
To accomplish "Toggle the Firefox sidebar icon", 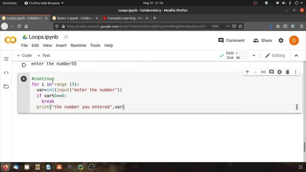I will [285, 26].
